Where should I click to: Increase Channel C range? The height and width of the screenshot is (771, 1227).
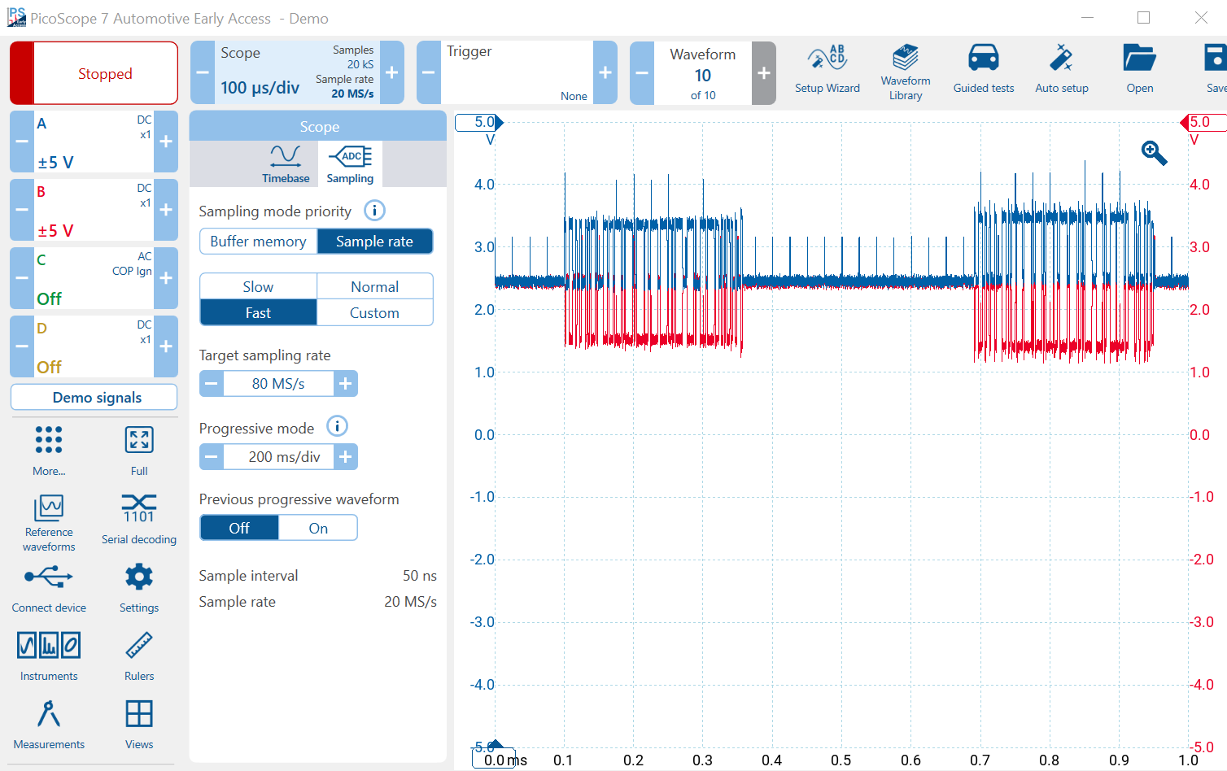point(166,278)
